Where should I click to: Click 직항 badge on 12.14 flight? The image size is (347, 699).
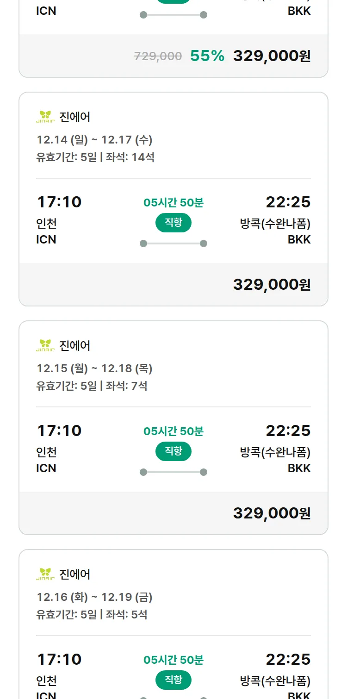click(173, 223)
